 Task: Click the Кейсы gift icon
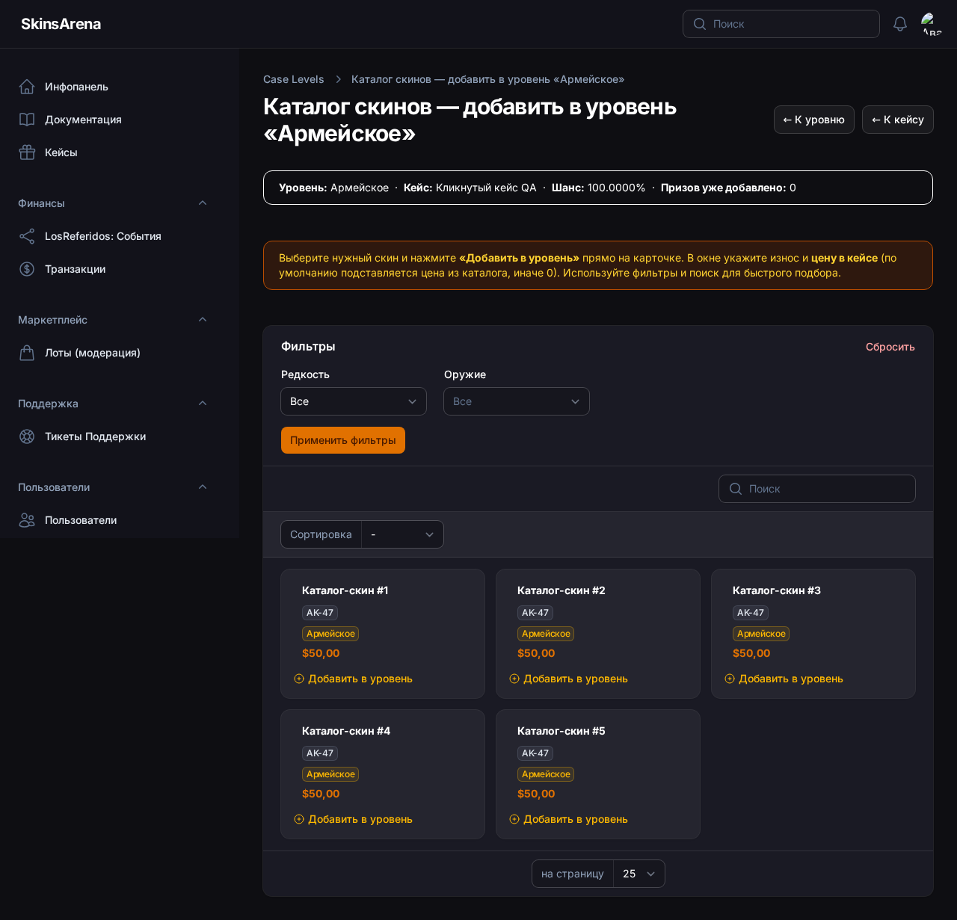tap(27, 152)
